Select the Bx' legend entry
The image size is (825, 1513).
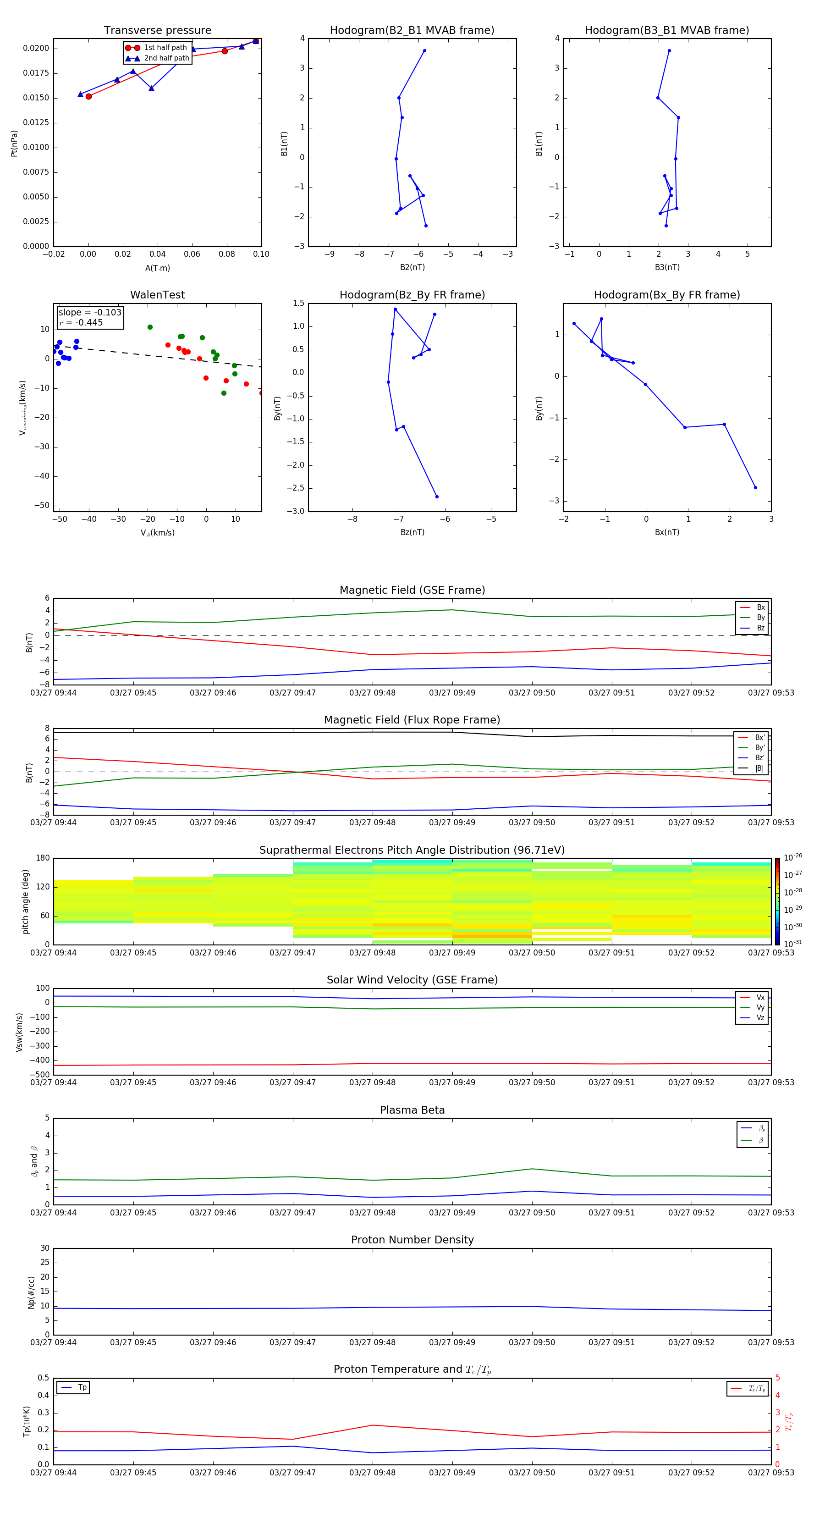click(751, 738)
